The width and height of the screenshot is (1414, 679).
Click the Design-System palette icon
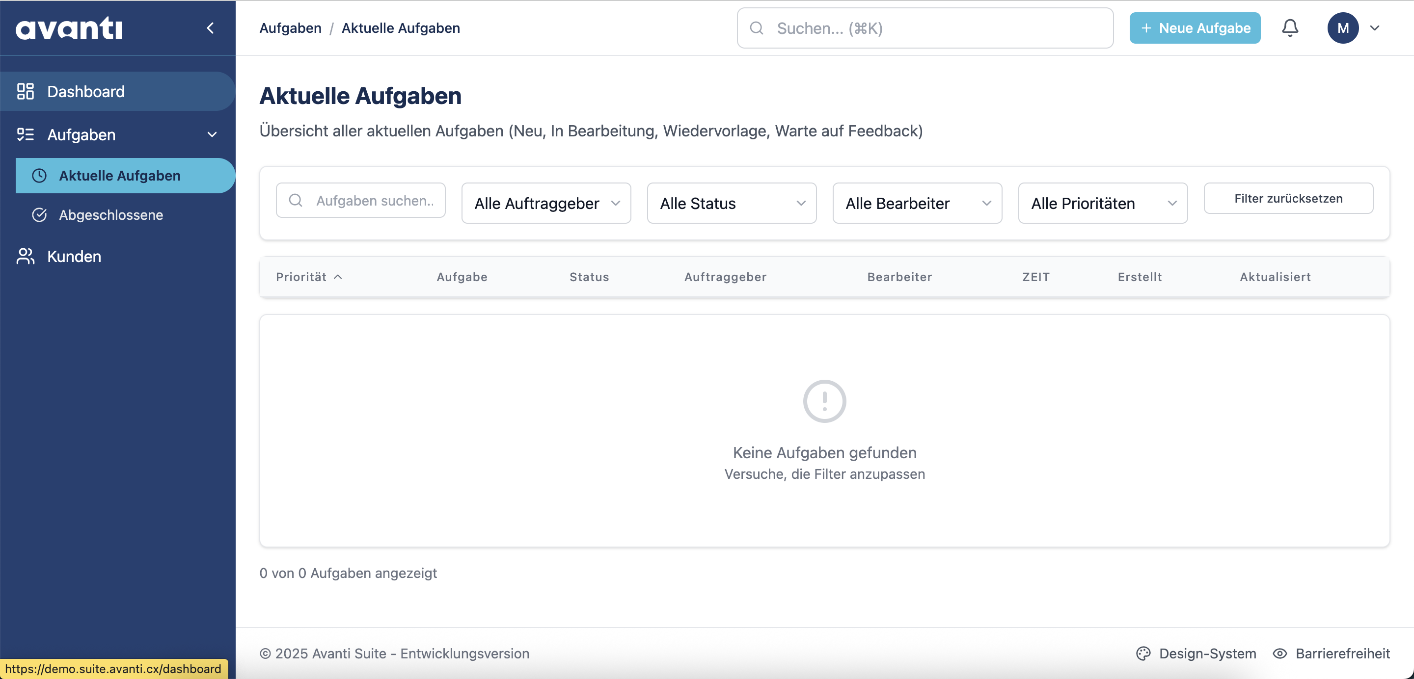(1143, 653)
